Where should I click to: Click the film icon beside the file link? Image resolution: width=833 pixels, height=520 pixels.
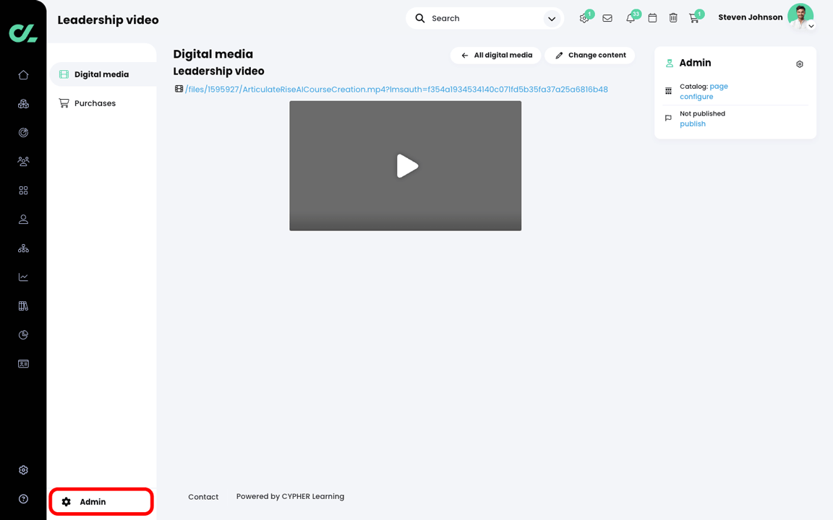tap(179, 89)
